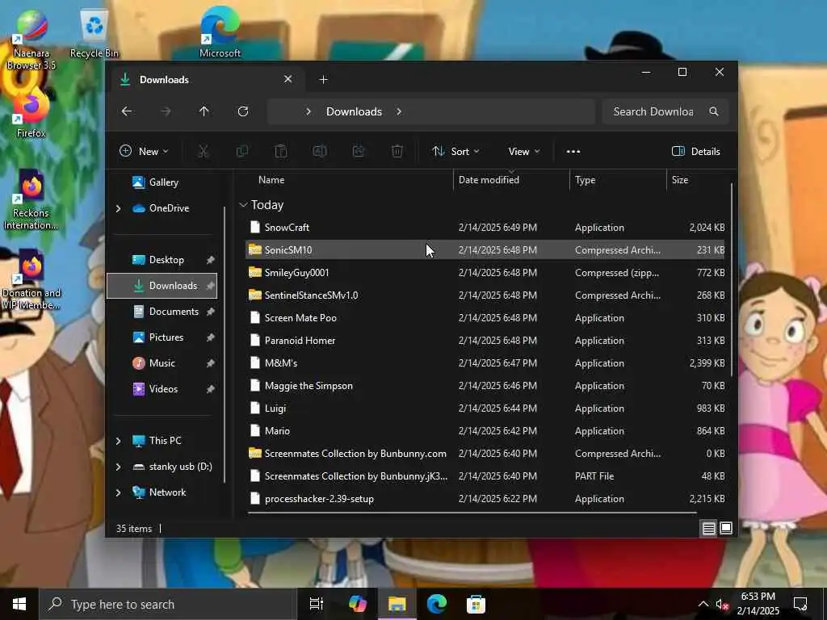
Task: Click the pin icon next to Videos
Action: (211, 389)
